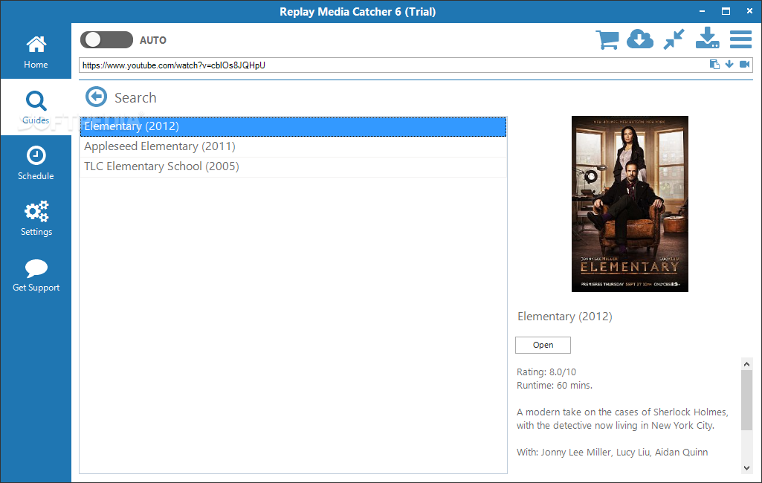Minimize the Replay Media Catcher window
This screenshot has width=762, height=483.
click(703, 11)
